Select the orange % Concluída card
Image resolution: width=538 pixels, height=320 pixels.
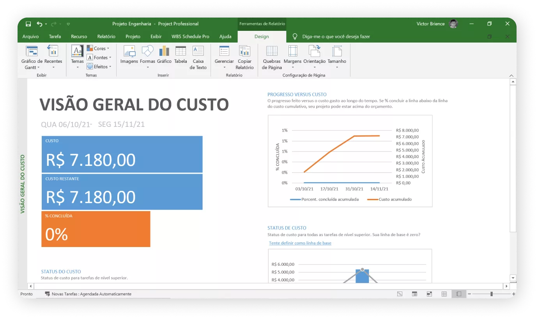coord(96,229)
